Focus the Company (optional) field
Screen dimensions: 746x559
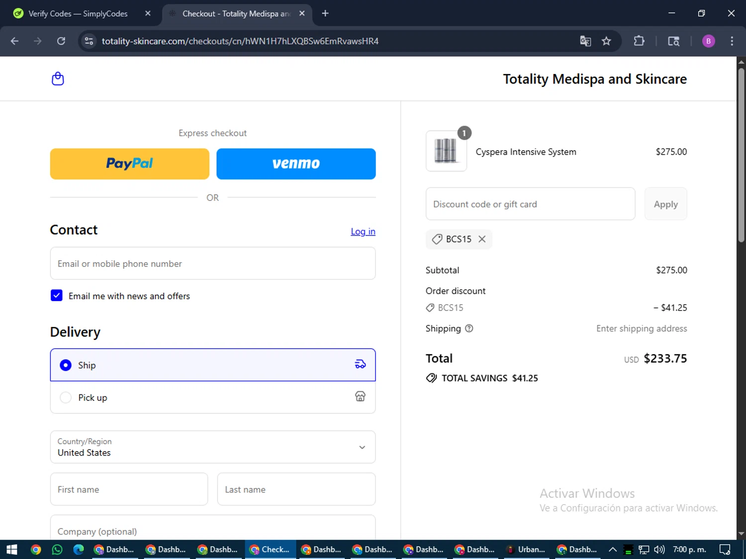click(213, 528)
